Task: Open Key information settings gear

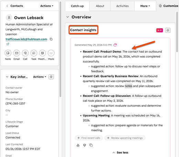Action: tap(51, 77)
